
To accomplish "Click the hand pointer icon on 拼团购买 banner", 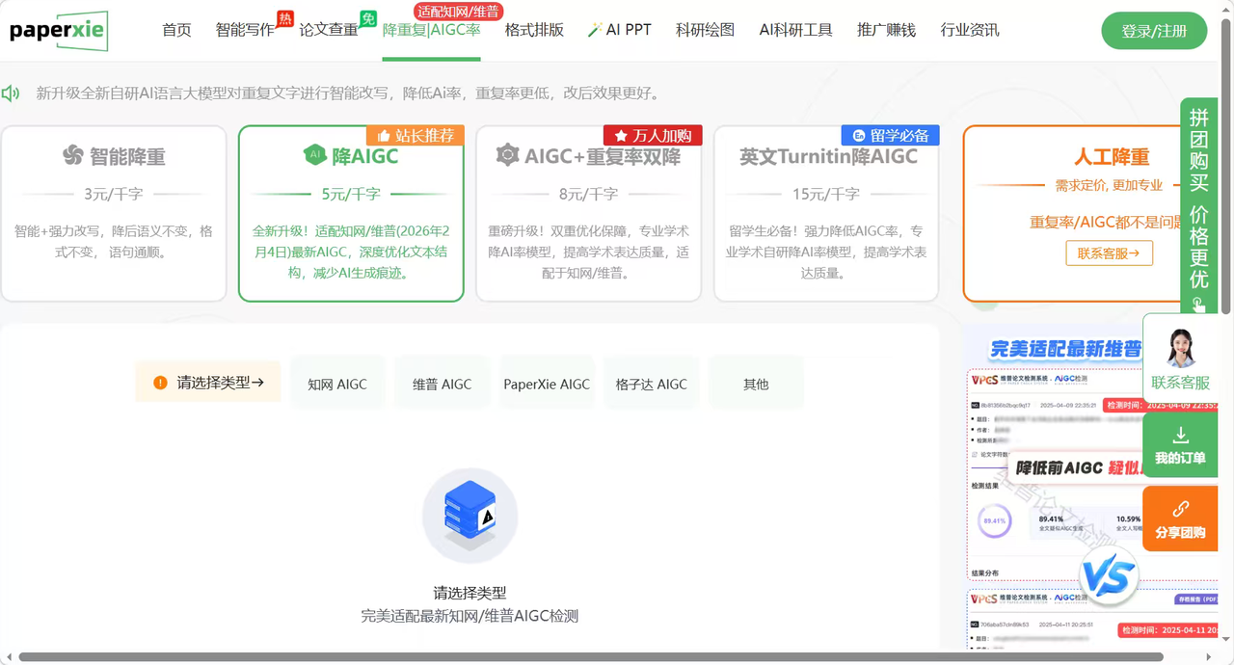I will [1198, 305].
